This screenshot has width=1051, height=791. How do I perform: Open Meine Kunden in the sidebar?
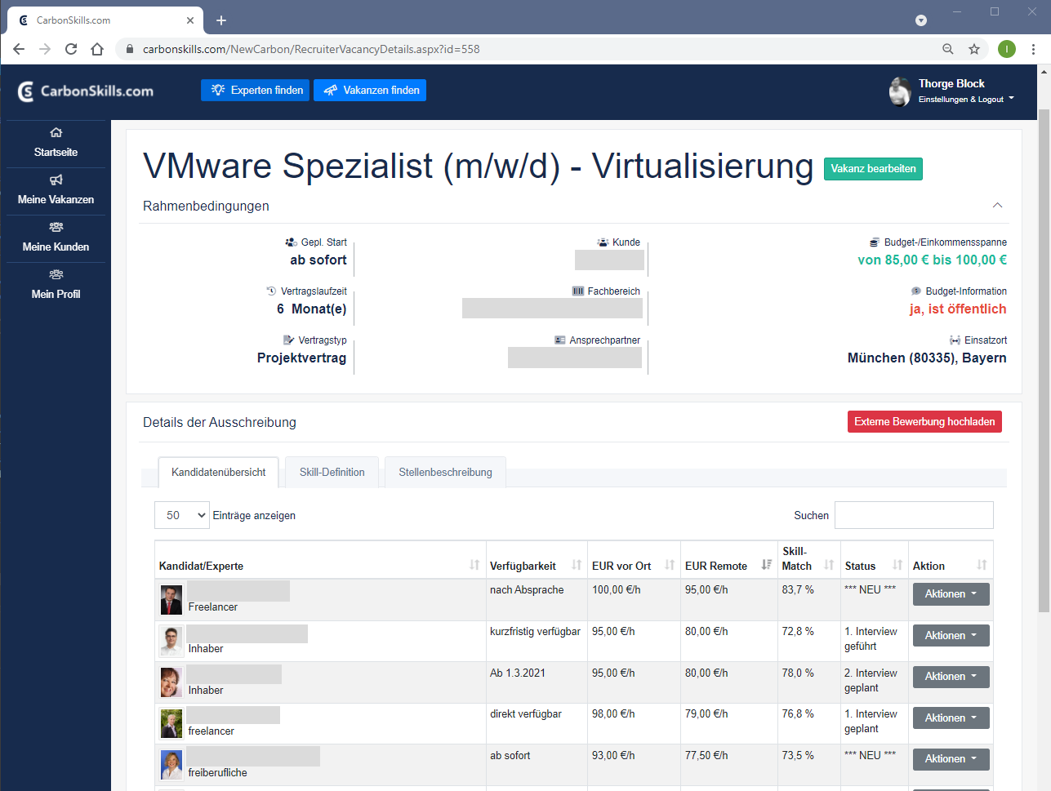point(56,238)
